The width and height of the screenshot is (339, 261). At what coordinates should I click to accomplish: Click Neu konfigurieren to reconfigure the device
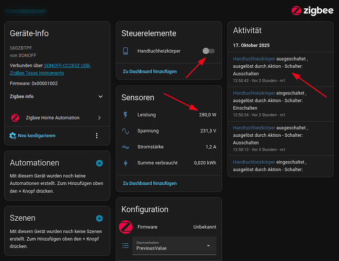tap(36, 136)
